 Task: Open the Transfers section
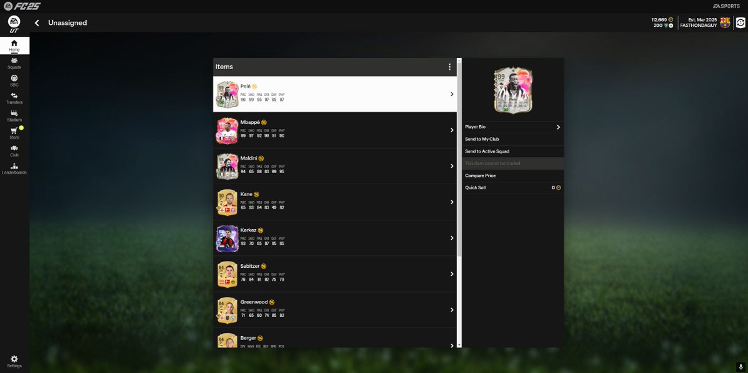(x=14, y=98)
